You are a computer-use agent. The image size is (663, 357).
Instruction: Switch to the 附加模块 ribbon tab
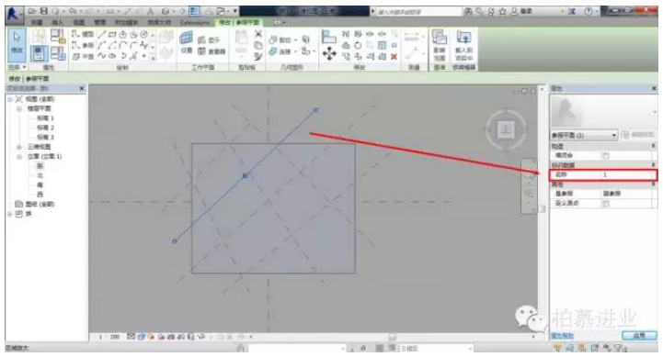click(x=126, y=22)
